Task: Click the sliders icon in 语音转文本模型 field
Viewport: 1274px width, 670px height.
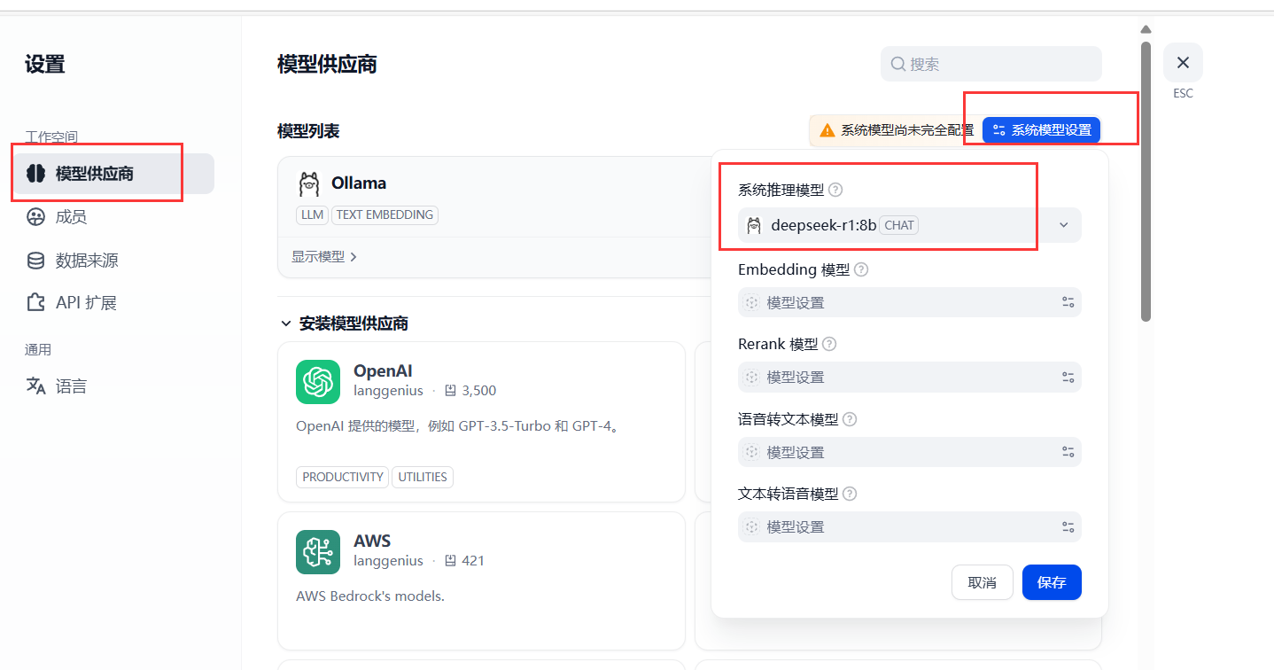Action: [1068, 452]
